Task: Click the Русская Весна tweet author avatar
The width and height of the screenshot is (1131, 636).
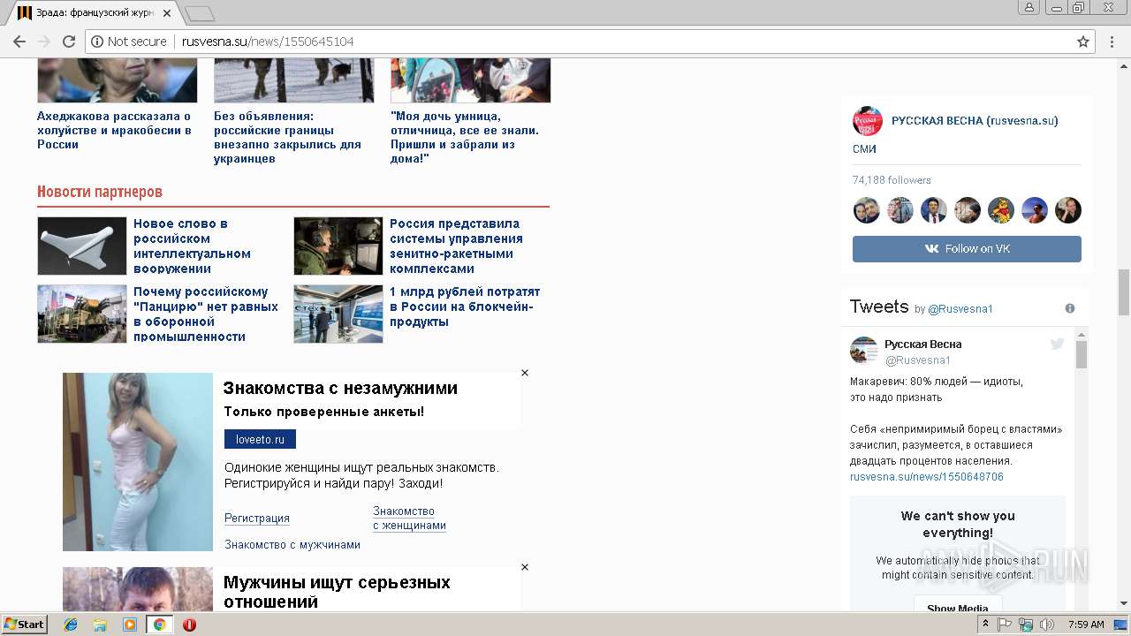Action: tap(864, 351)
